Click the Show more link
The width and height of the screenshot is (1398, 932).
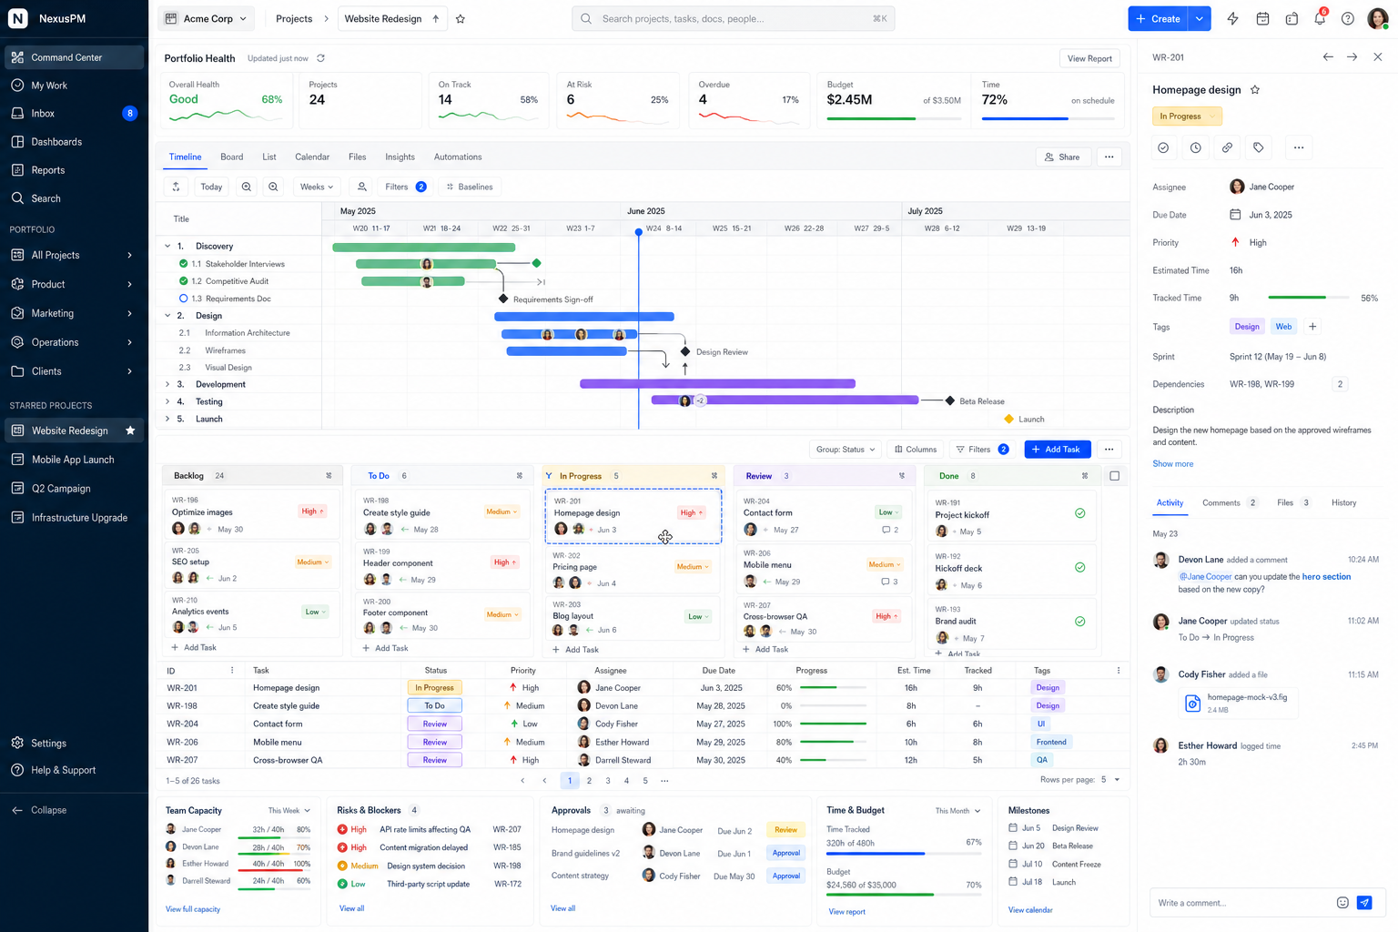[x=1172, y=464]
